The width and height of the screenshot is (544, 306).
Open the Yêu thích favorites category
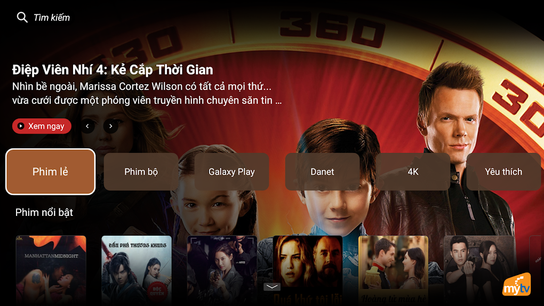tap(503, 172)
